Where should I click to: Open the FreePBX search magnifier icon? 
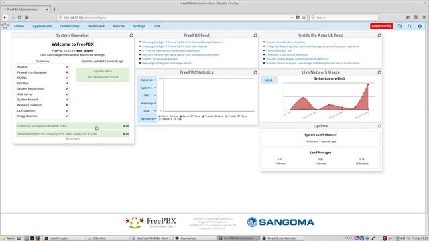[x=410, y=26]
